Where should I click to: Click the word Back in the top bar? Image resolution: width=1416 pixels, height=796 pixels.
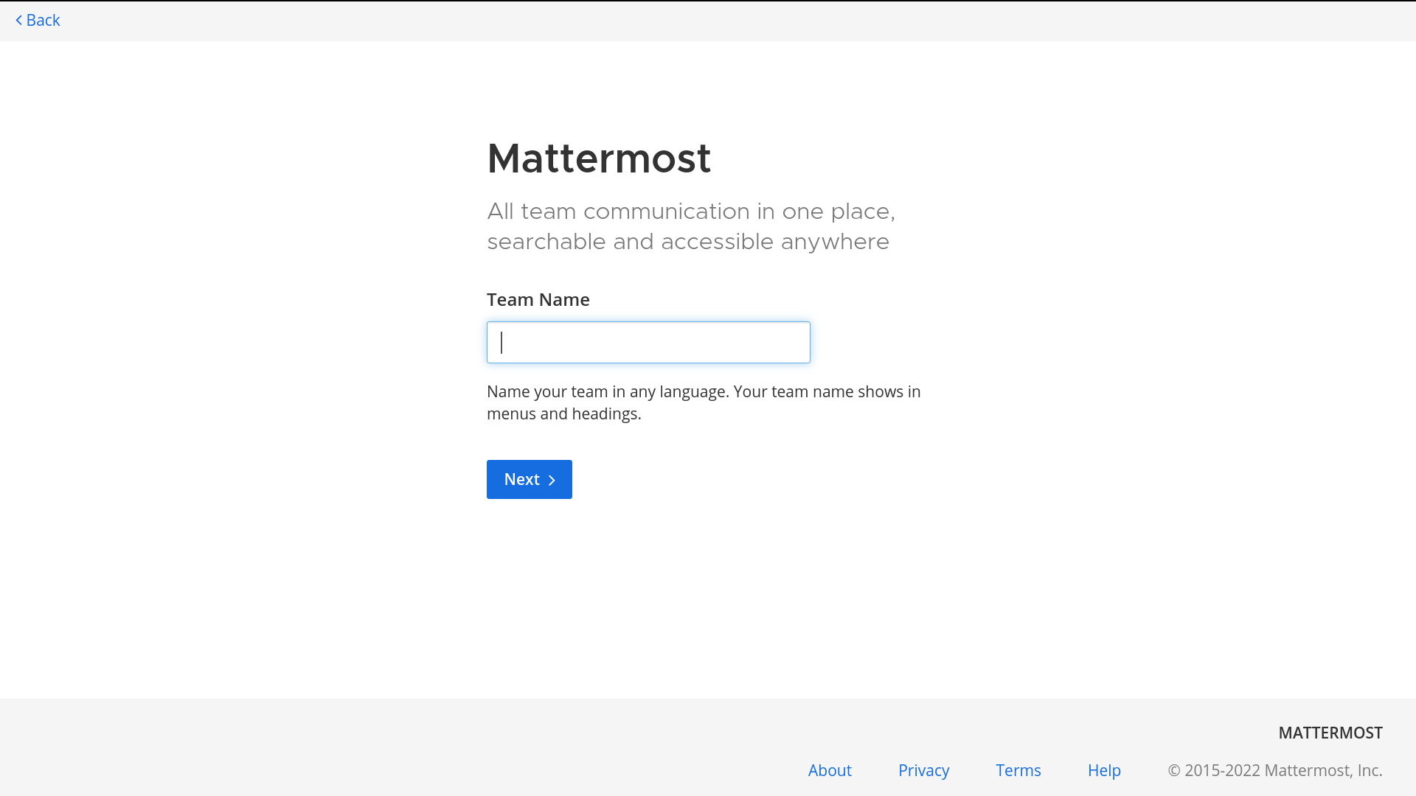click(x=43, y=21)
